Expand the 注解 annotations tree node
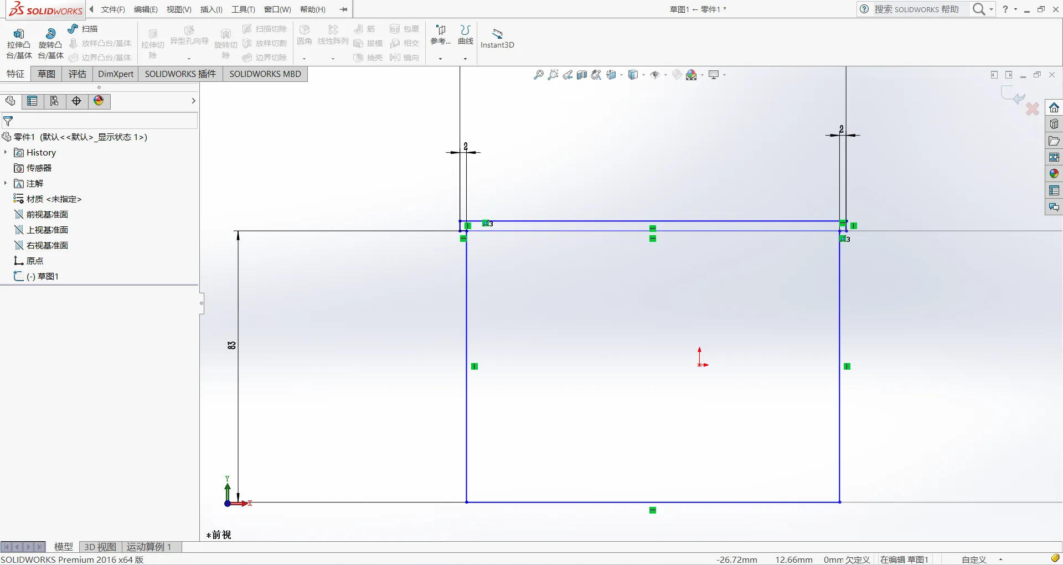Screen dimensions: 1063x565 6,183
